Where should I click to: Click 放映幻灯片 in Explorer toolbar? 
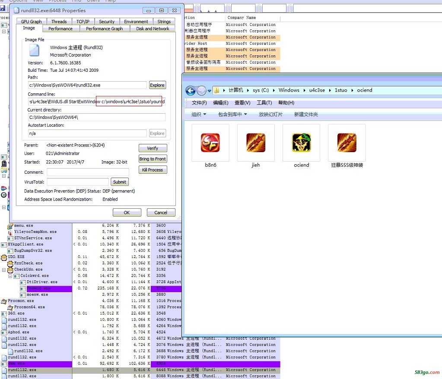pos(270,114)
